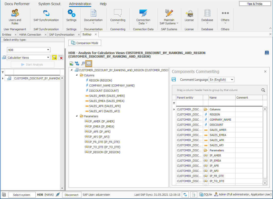This screenshot has height=199, width=273.
Task: Export the analysis to Excel
Action: click(71, 63)
